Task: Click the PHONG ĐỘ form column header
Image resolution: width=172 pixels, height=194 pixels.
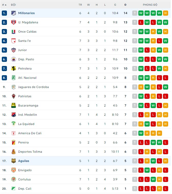Action: [x=150, y=5]
